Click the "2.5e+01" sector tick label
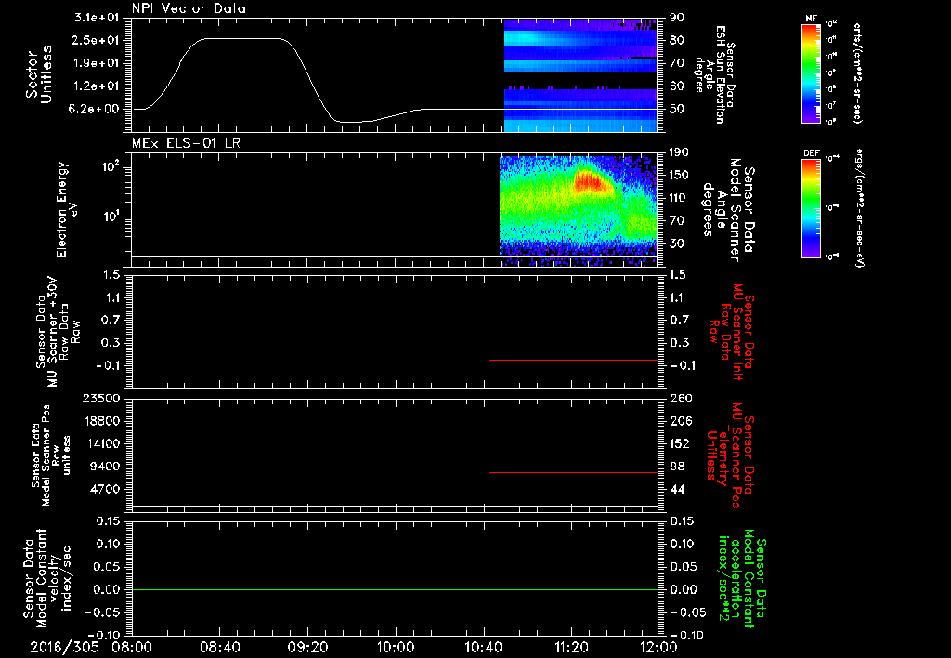The image size is (951, 658). click(95, 40)
